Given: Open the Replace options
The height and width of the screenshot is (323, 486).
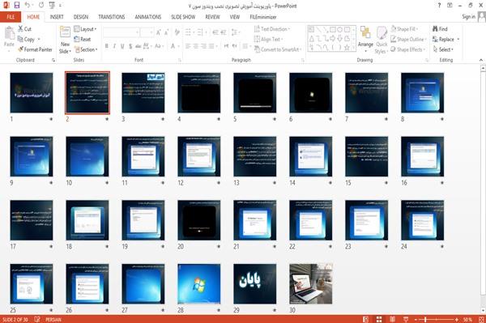Looking at the screenshot, I should pos(446,39).
